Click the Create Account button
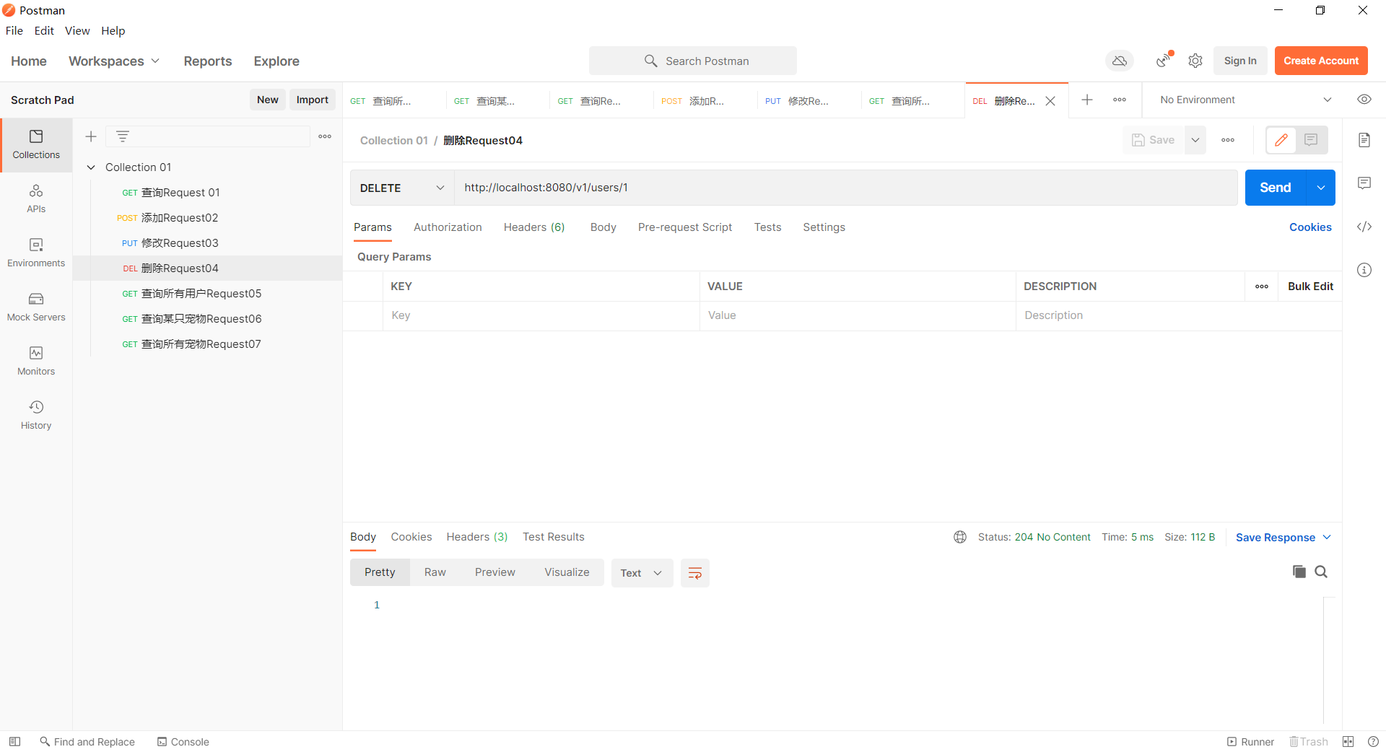Viewport: 1386px width, 752px height. click(1321, 61)
